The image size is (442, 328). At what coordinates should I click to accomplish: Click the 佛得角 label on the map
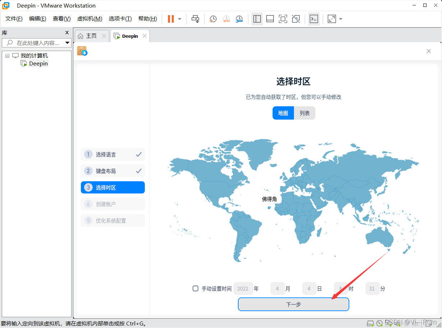(x=270, y=199)
